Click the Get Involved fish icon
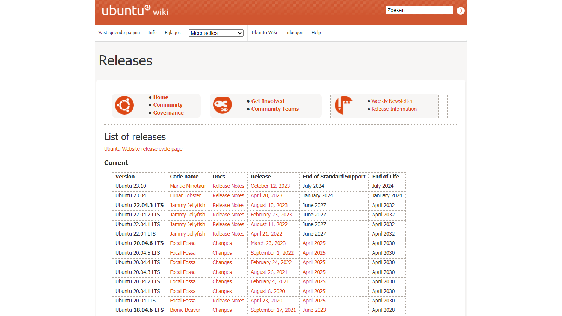This screenshot has width=562, height=316. click(x=223, y=105)
